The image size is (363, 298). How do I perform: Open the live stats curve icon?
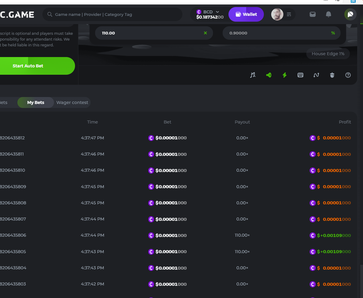coord(316,75)
